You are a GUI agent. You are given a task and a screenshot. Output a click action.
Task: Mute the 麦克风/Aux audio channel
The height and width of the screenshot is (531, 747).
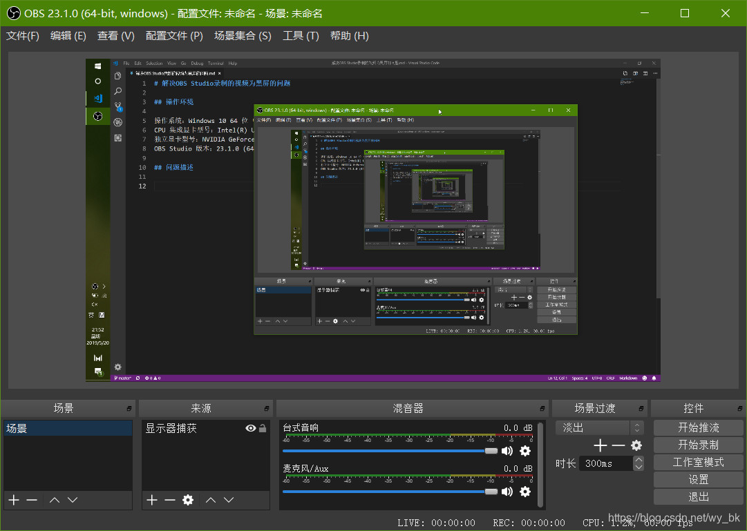[x=507, y=492]
